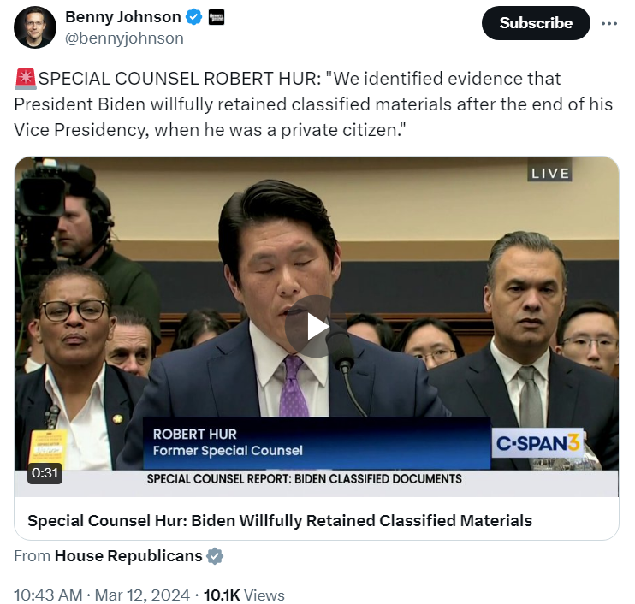Click the blue verified badge next to Benny Johnson
635x604 pixels.
[x=193, y=17]
